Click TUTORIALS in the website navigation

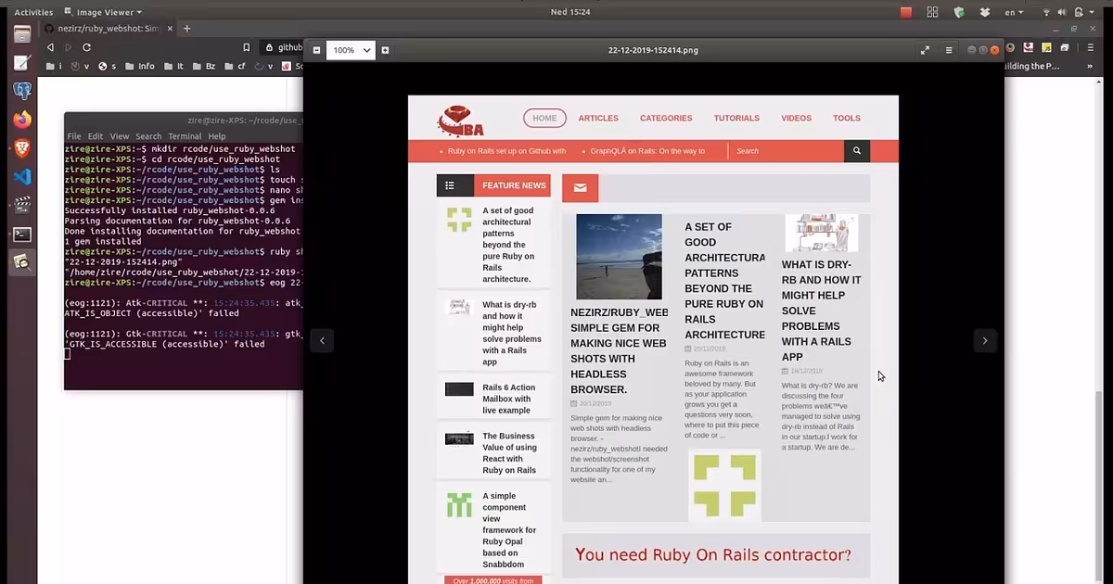point(736,118)
